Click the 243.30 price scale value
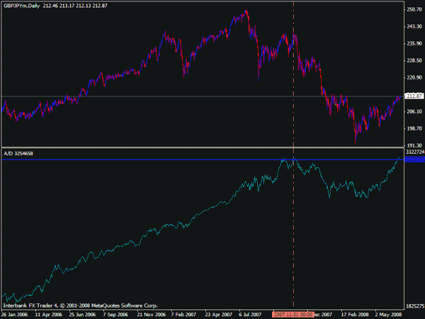This screenshot has width=425, height=319. tap(414, 27)
